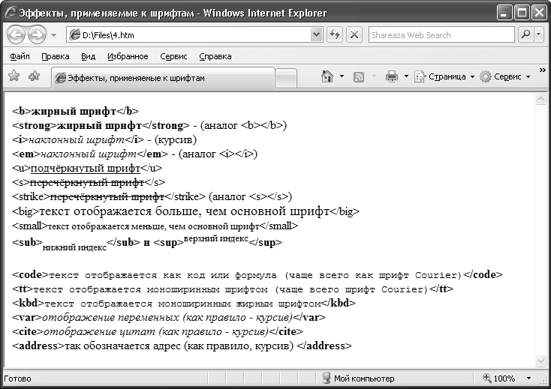The height and width of the screenshot is (389, 551).
Task: Click the <kbd> monospace bold text line
Action: (x=184, y=304)
